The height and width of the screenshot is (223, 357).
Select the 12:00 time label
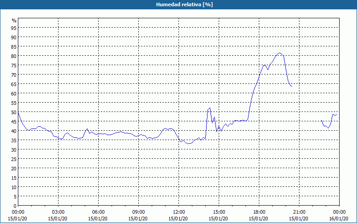pos(179,212)
